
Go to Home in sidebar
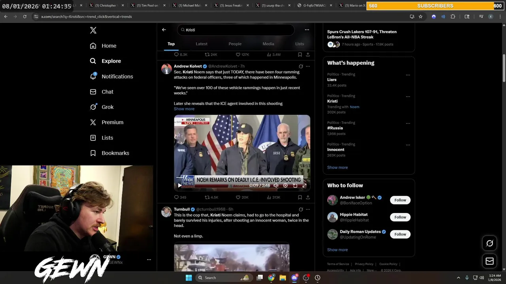(x=103, y=46)
